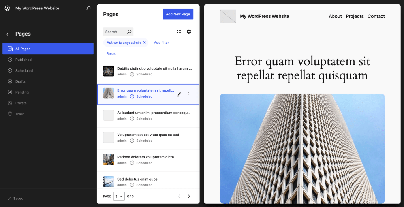Screen dimensions: 404x207
Task: Open site search magnifier in sidebar
Action: [x=88, y=8]
